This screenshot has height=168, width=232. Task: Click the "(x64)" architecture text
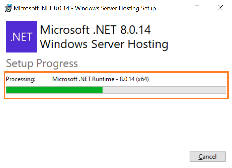pos(142,79)
